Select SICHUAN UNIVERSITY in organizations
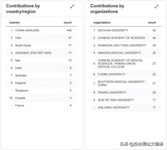 click(126, 30)
